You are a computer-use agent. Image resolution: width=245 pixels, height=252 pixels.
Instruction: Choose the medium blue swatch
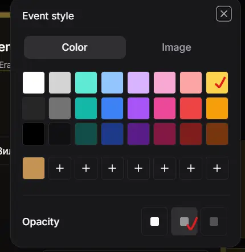coord(112,108)
